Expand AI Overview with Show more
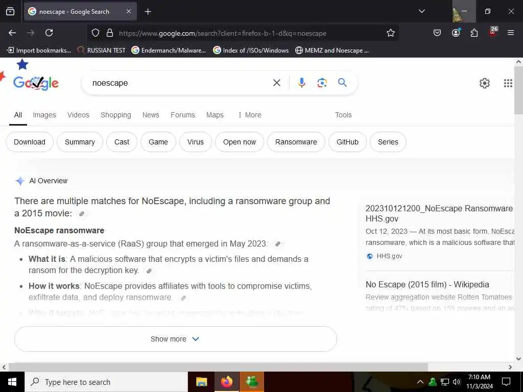 tap(176, 339)
